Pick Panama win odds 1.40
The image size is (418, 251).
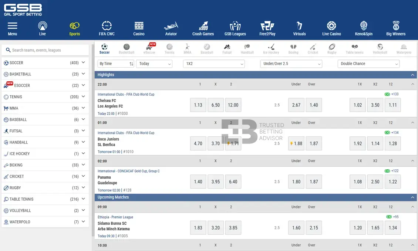tap(198, 182)
